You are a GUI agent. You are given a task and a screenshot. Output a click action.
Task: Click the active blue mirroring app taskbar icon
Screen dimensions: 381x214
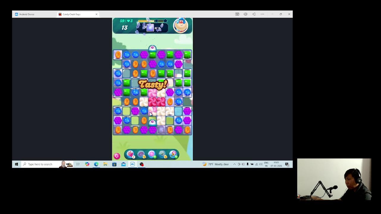coord(132,164)
